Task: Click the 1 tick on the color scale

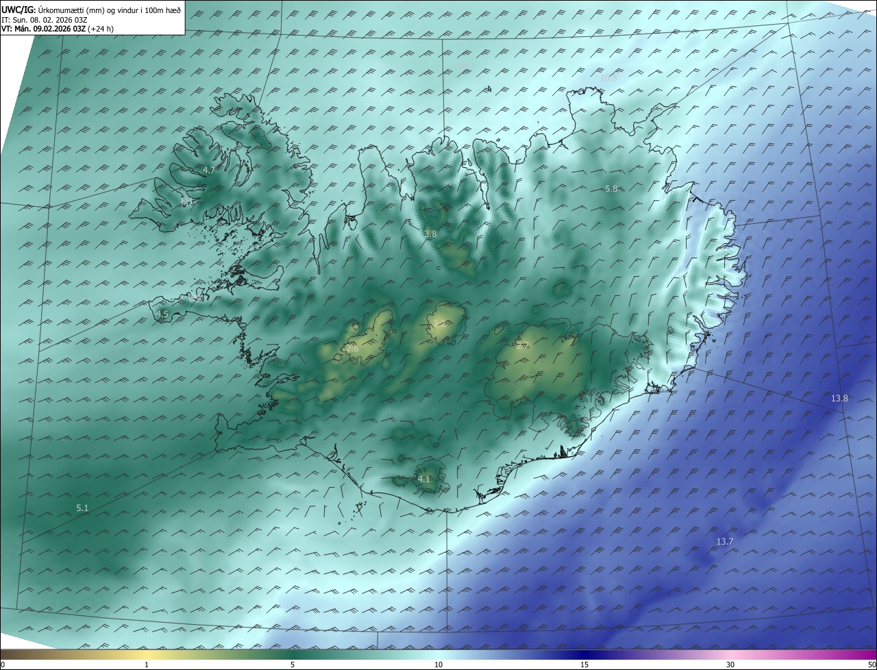Action: pos(147,665)
